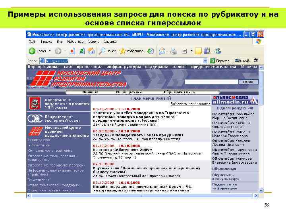This screenshot has width=286, height=214.
Task: Open Общественно-экспертный совет link
Action: pyautogui.click(x=62, y=118)
